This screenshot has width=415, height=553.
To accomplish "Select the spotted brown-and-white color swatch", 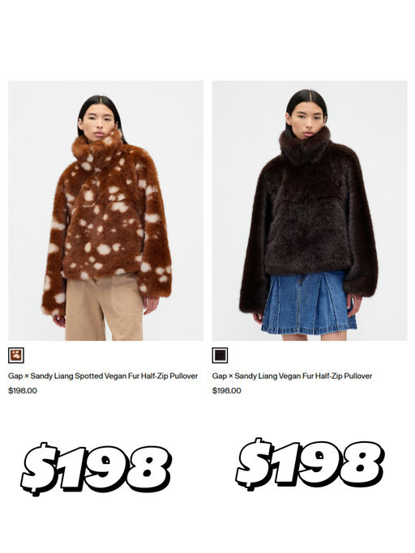I will click(x=16, y=355).
